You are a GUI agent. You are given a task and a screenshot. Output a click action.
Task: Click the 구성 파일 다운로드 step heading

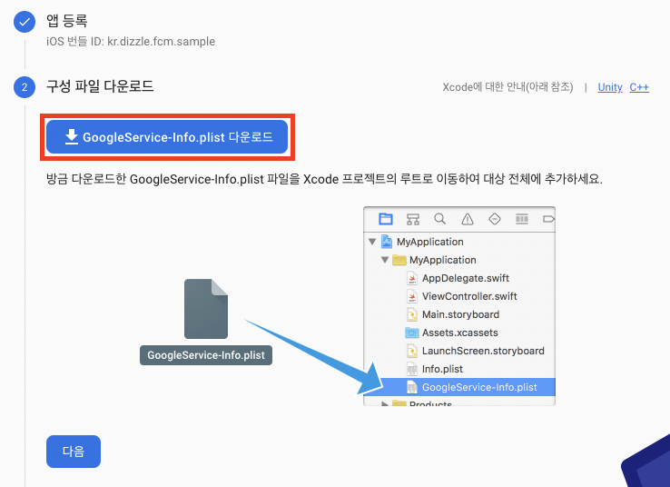(x=100, y=86)
